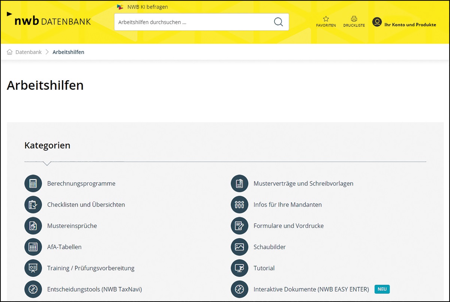The image size is (450, 302).
Task: Open the Entscheidungstools compass icon
Action: coord(33,289)
